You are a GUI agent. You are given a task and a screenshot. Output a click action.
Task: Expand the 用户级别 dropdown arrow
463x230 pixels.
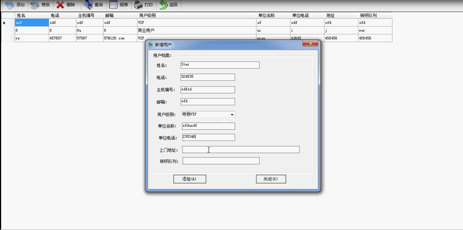tap(232, 114)
